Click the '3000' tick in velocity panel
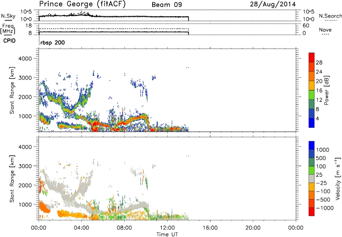The image size is (342, 237). click(x=25, y=166)
